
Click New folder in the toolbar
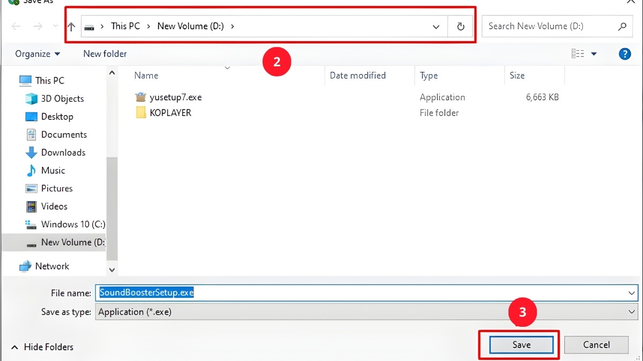click(x=105, y=54)
